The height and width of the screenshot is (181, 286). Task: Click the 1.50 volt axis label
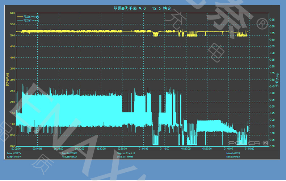click(13, 113)
